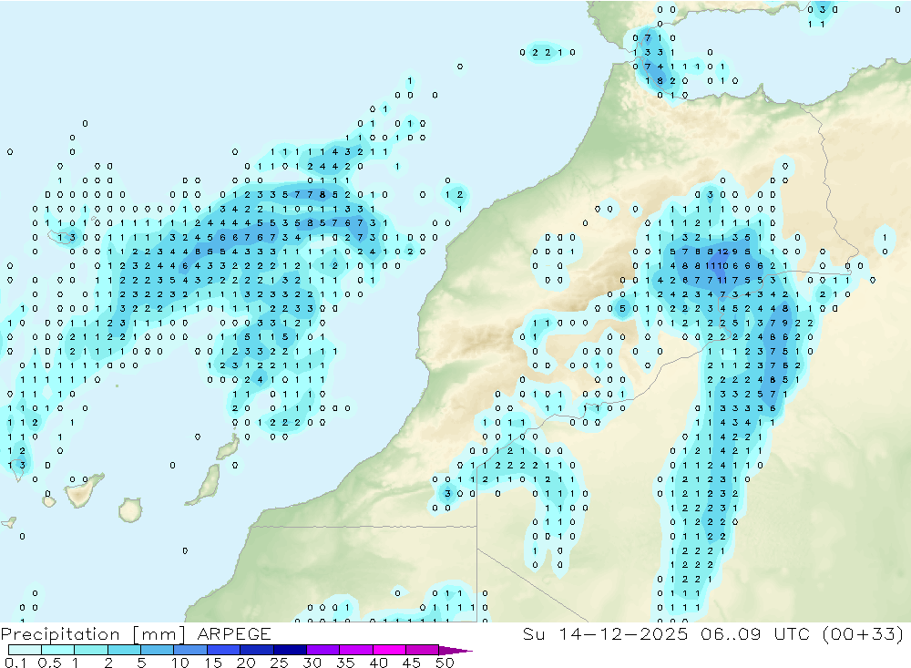Click the date '14-12-2025' text
Screen dimensions: 911x668
click(x=623, y=633)
